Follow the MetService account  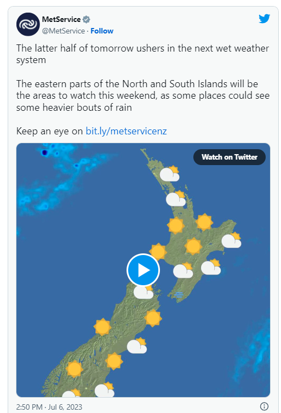click(x=102, y=31)
